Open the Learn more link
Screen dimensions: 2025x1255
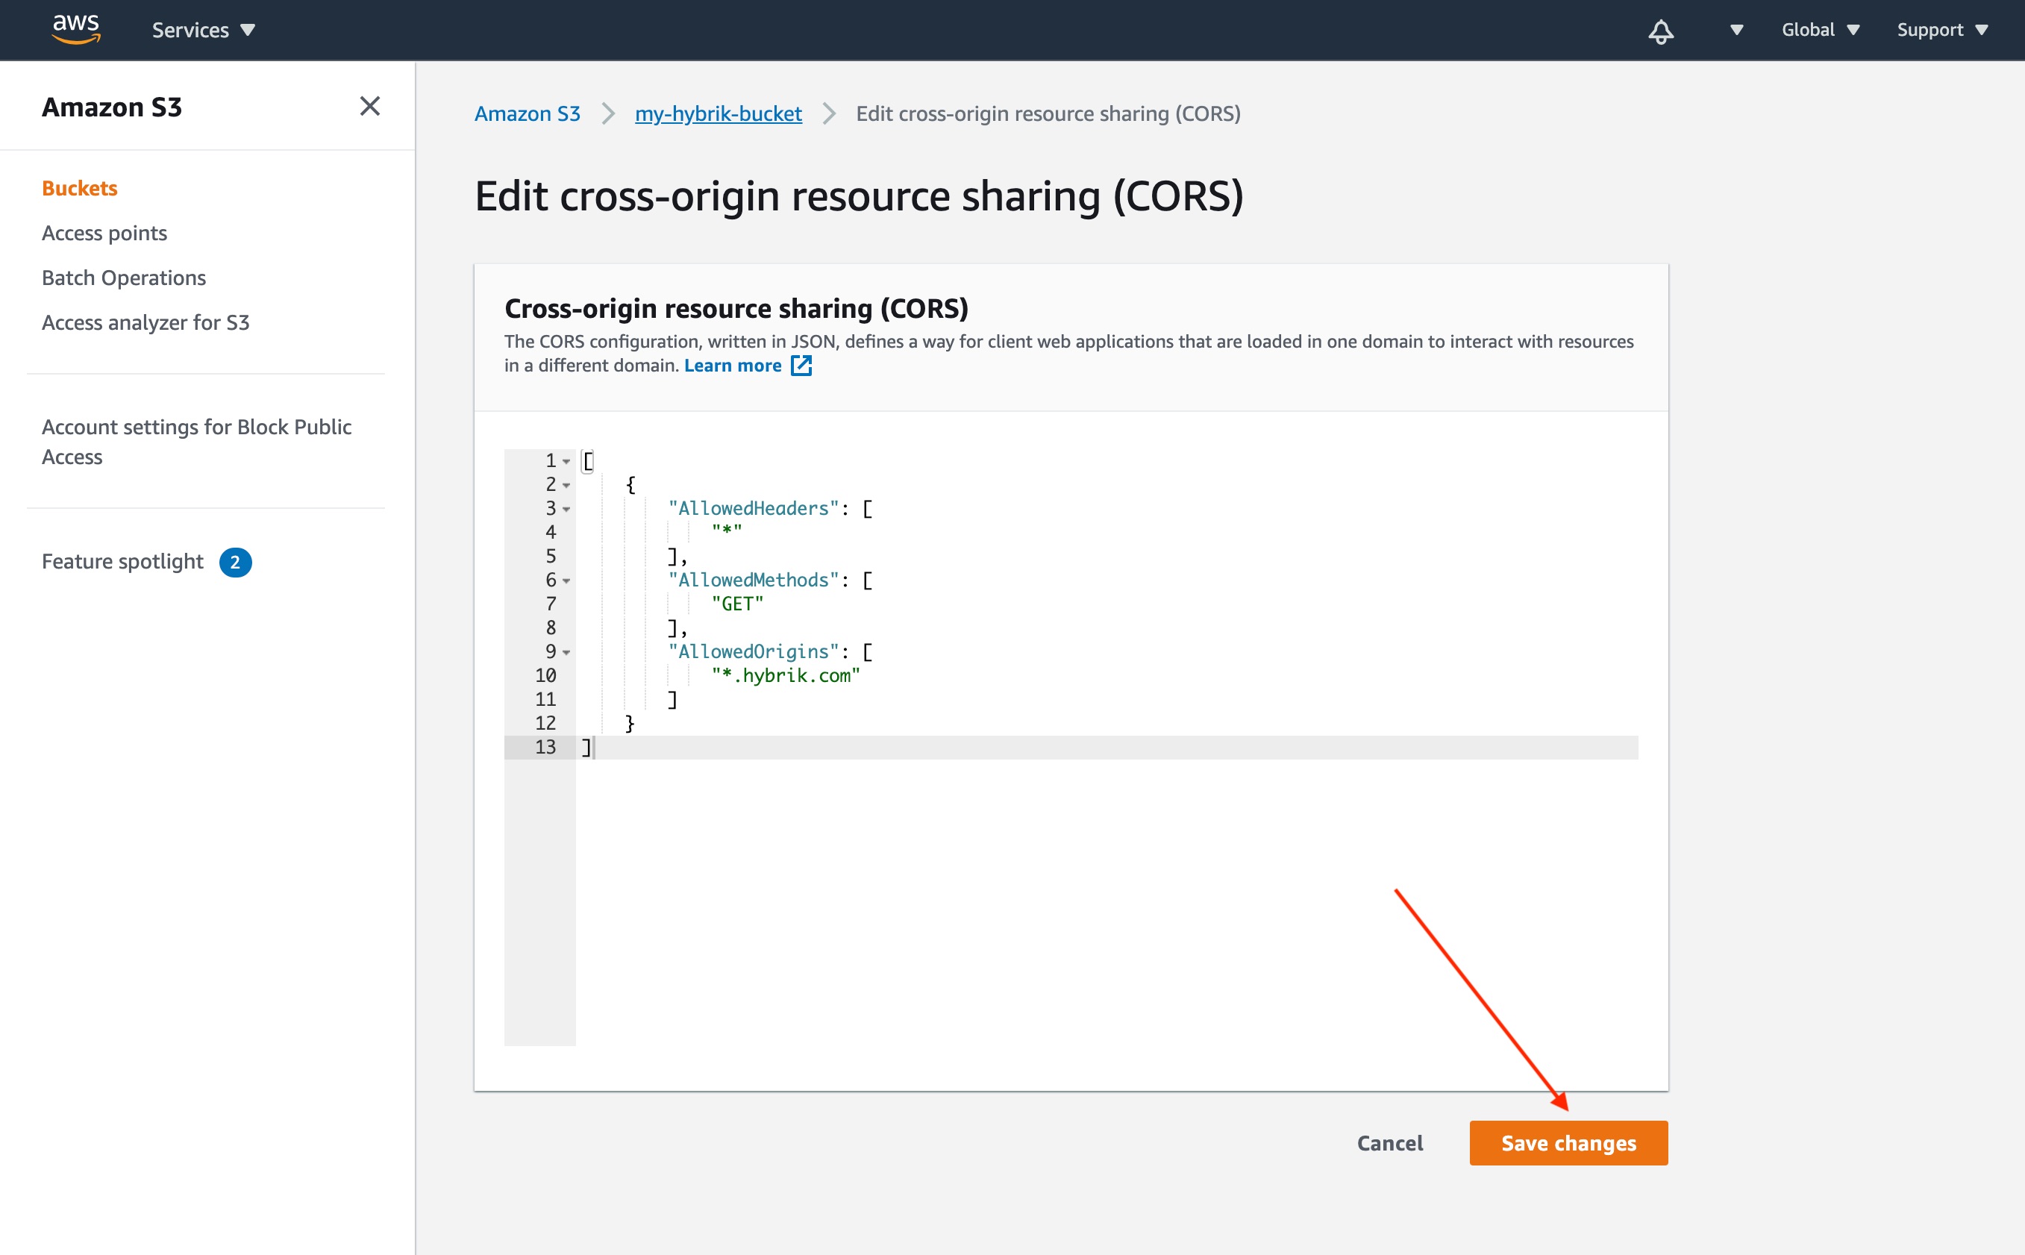click(x=733, y=366)
